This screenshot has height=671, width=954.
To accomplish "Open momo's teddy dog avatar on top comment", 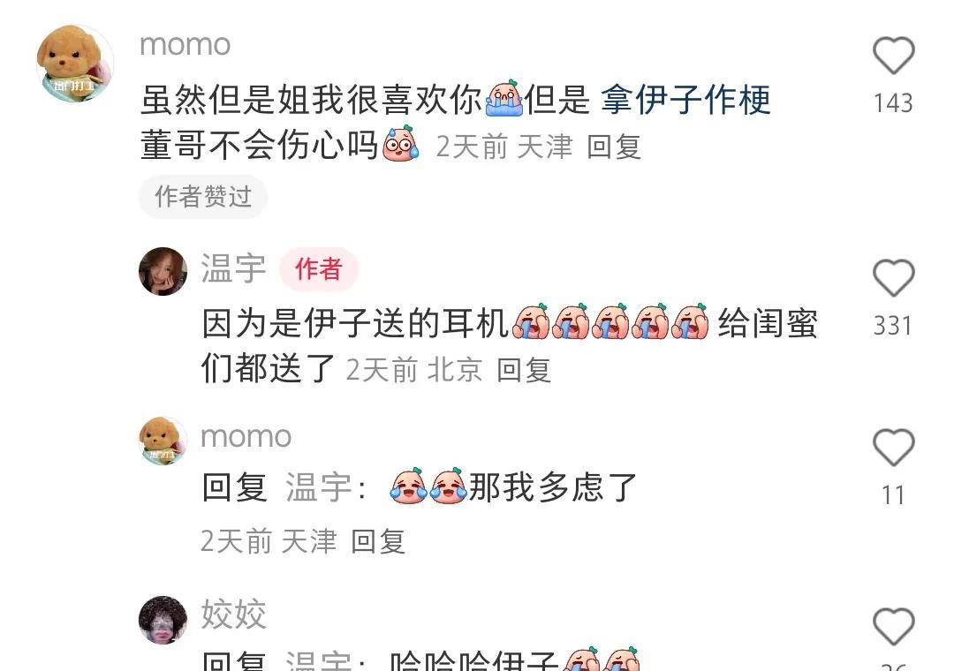I will [x=75, y=64].
